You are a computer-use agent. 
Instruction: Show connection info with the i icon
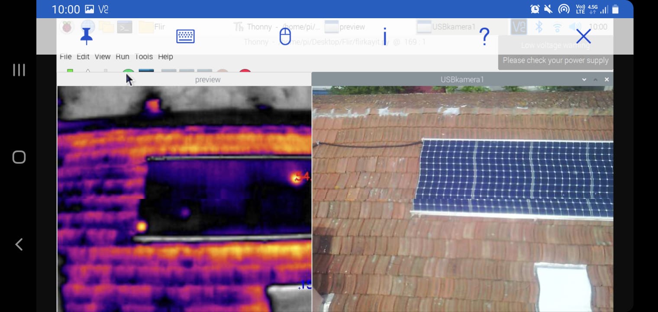point(384,36)
